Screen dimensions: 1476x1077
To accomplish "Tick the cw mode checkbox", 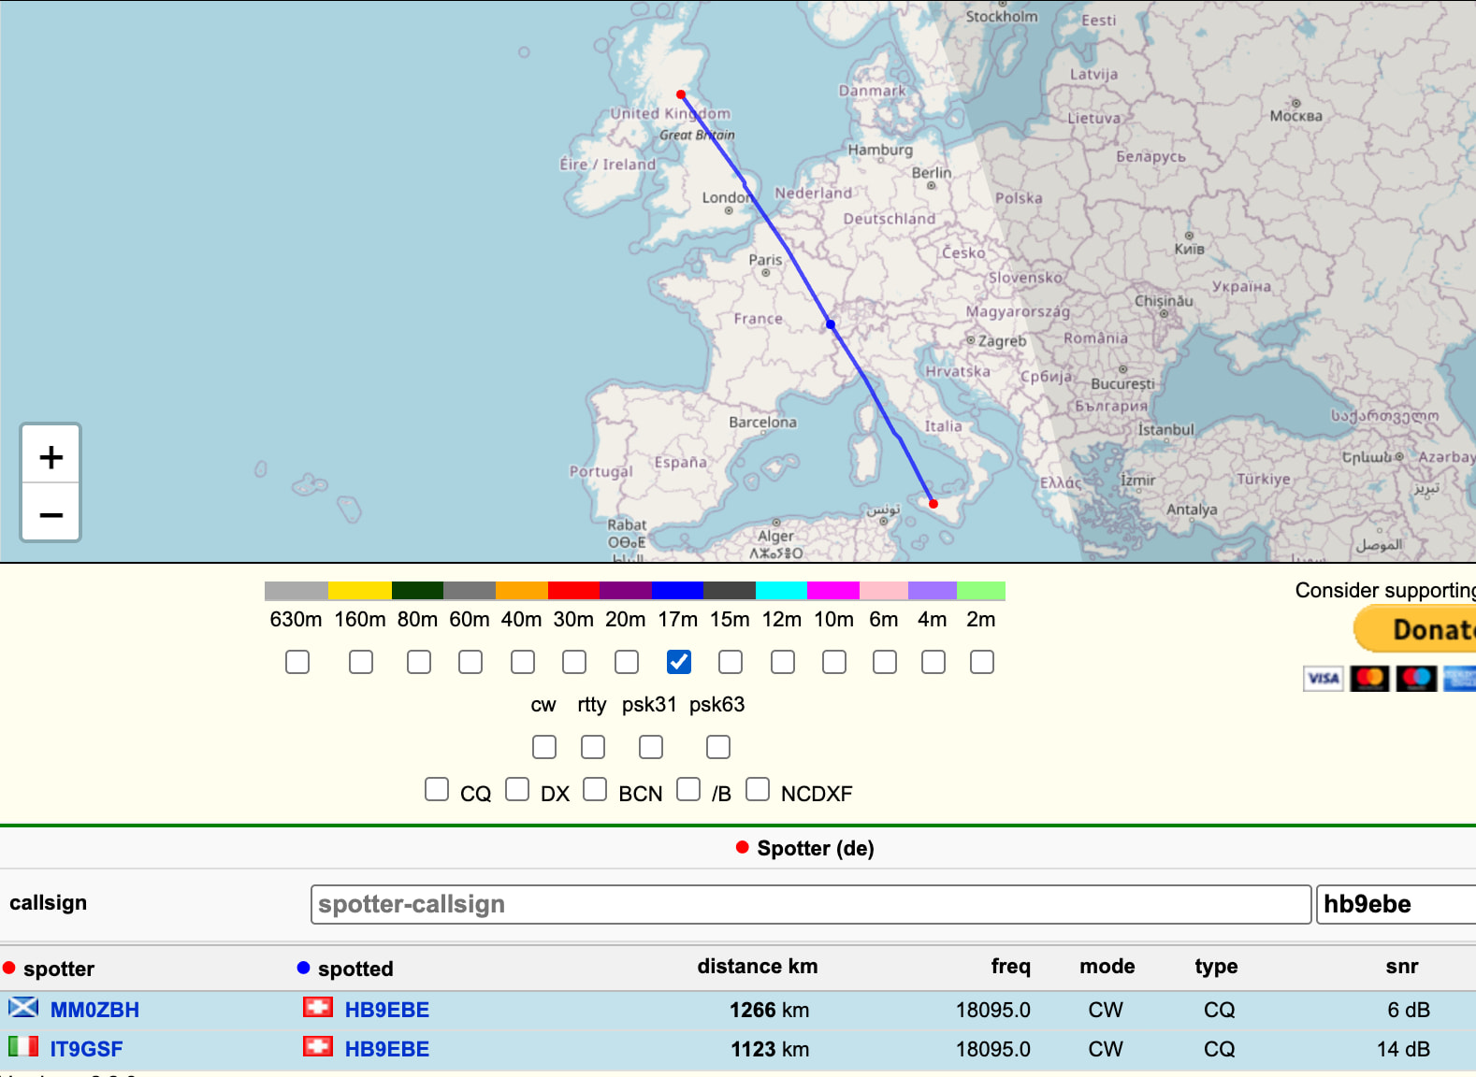I will (x=544, y=747).
